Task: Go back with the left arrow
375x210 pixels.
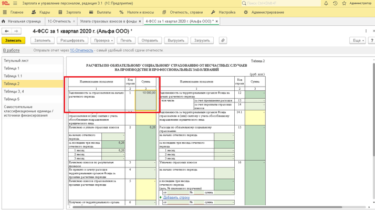Action: pyautogui.click(x=7, y=31)
